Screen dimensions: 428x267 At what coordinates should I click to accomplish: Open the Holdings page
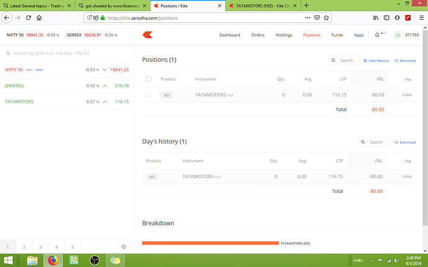click(283, 35)
